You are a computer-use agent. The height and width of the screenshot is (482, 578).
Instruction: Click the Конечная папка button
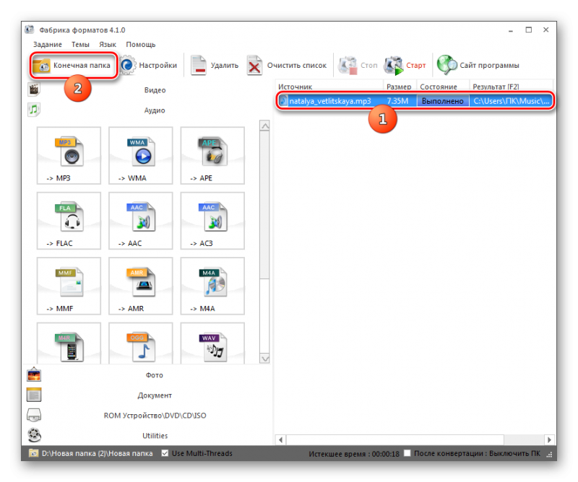coord(72,65)
